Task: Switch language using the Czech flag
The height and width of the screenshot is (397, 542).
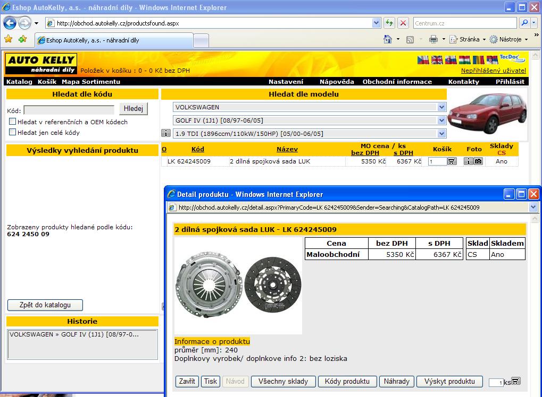Action: point(423,60)
